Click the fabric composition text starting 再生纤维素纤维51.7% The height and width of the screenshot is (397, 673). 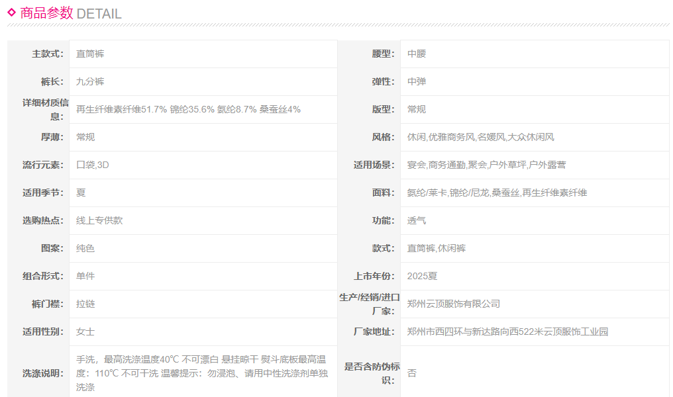188,109
